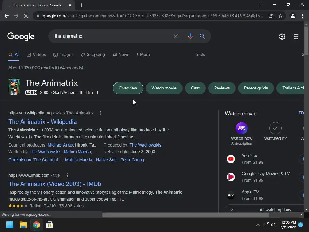Image resolution: width=309 pixels, height=232 pixels.
Task: Choose Google Play Movies & TV option
Action: click(x=264, y=177)
